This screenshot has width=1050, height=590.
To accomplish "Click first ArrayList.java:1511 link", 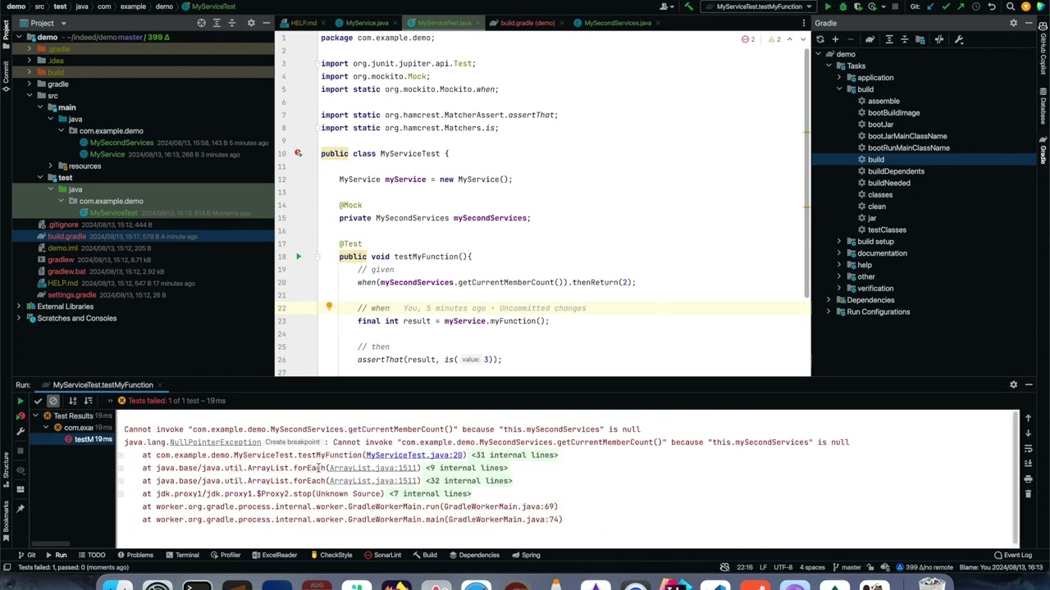I will click(373, 468).
